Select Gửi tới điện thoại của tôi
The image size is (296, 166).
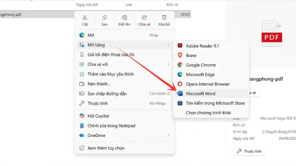pyautogui.click(x=124, y=55)
